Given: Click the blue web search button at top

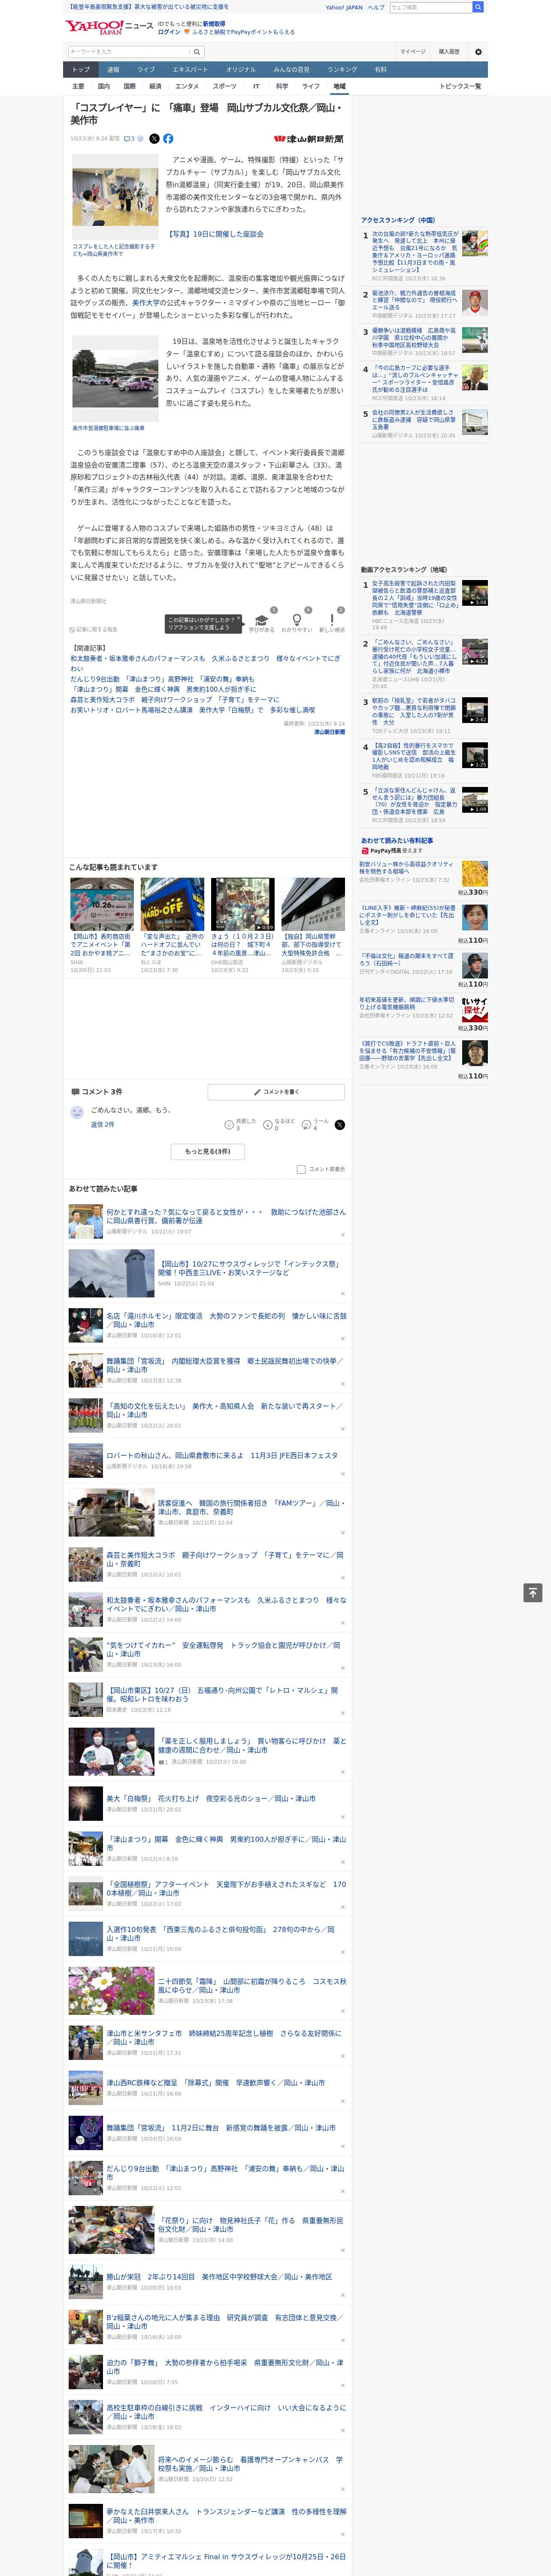Looking at the screenshot, I should (x=478, y=7).
